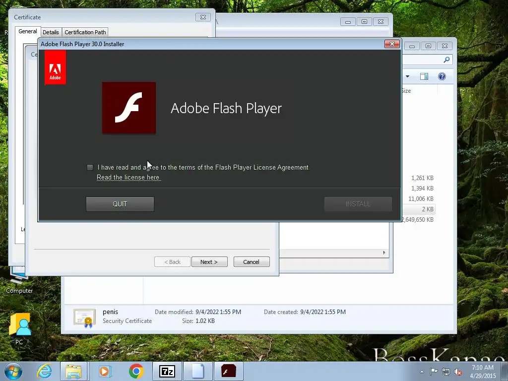Click the Flash Player logo image
Screen dimensions: 508x381
pyautogui.click(x=129, y=108)
